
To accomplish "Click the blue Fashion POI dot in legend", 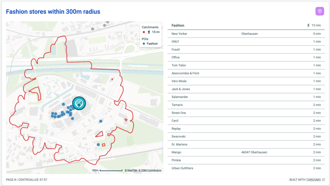I will point(144,44).
